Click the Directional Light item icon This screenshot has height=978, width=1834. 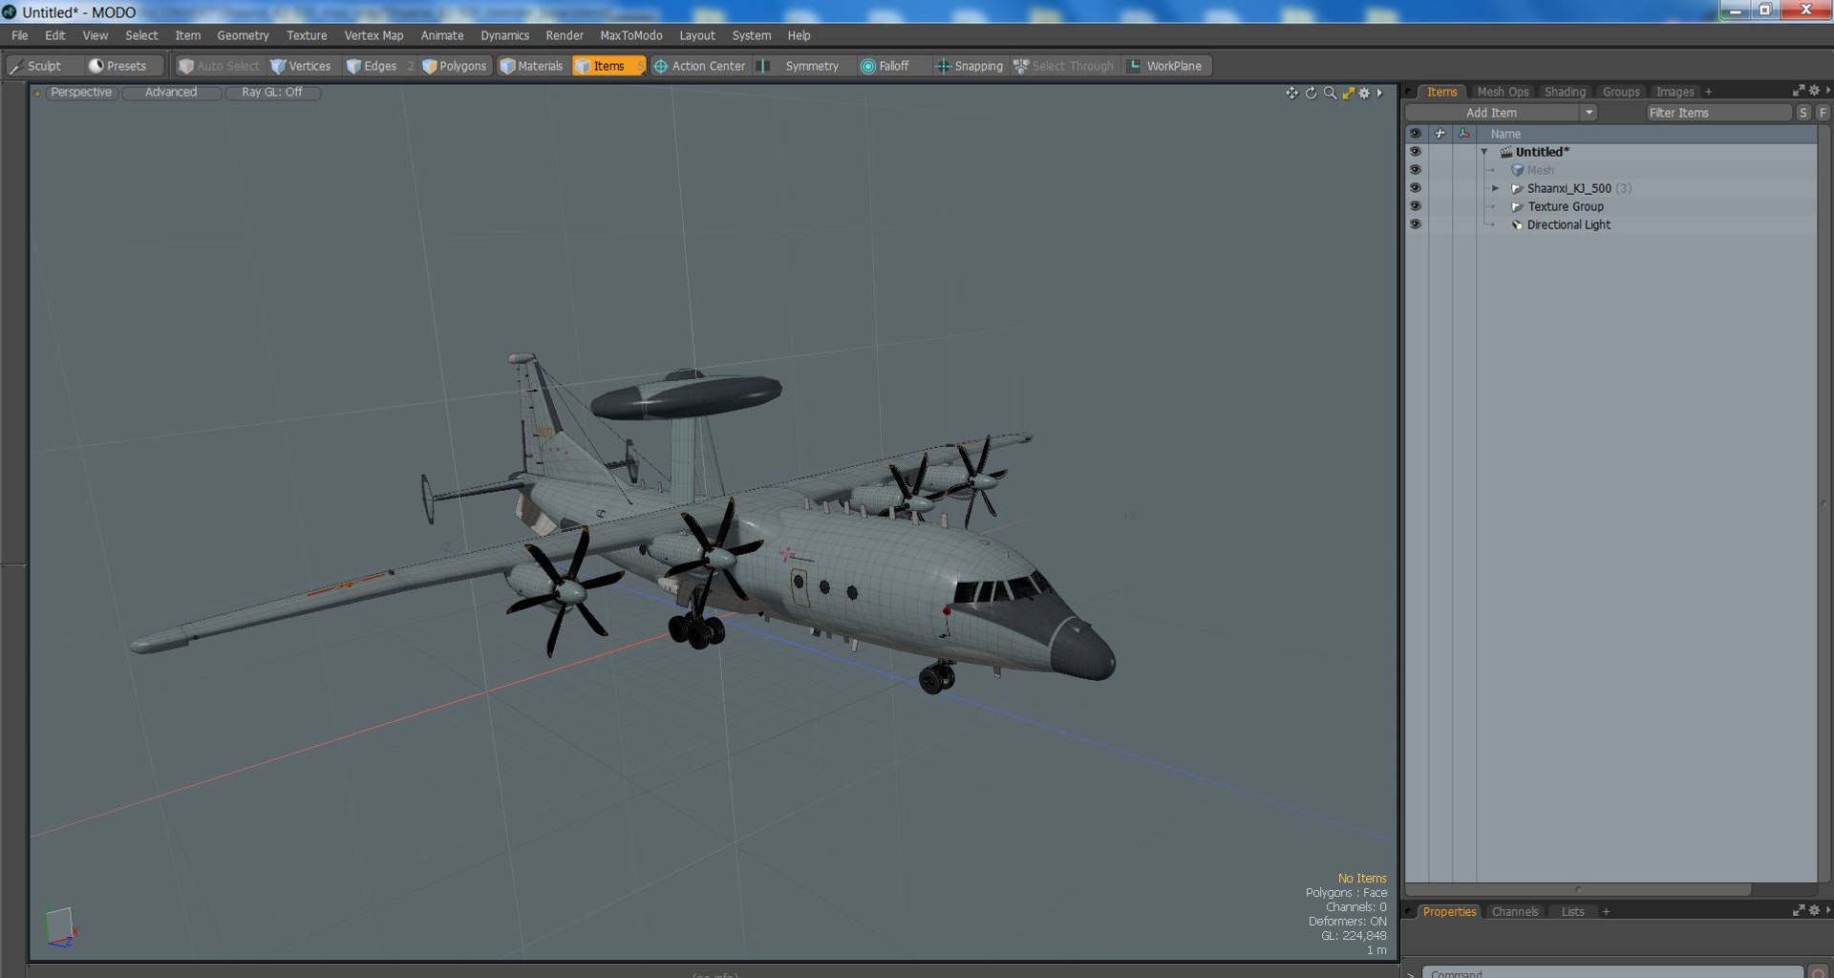pos(1517,224)
